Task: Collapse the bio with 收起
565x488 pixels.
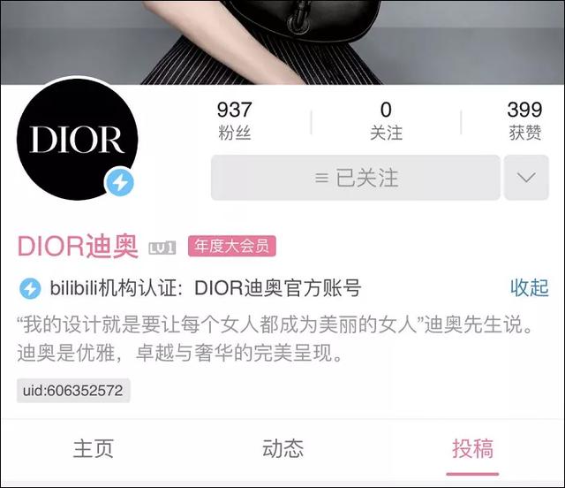Action: 530,288
